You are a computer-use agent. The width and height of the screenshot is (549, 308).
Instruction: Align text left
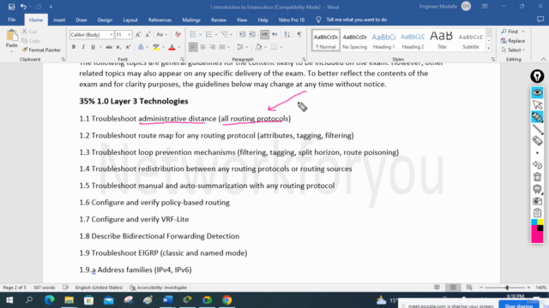(193, 47)
